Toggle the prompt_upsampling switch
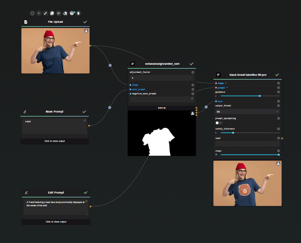301x243 pixels. click(219, 123)
